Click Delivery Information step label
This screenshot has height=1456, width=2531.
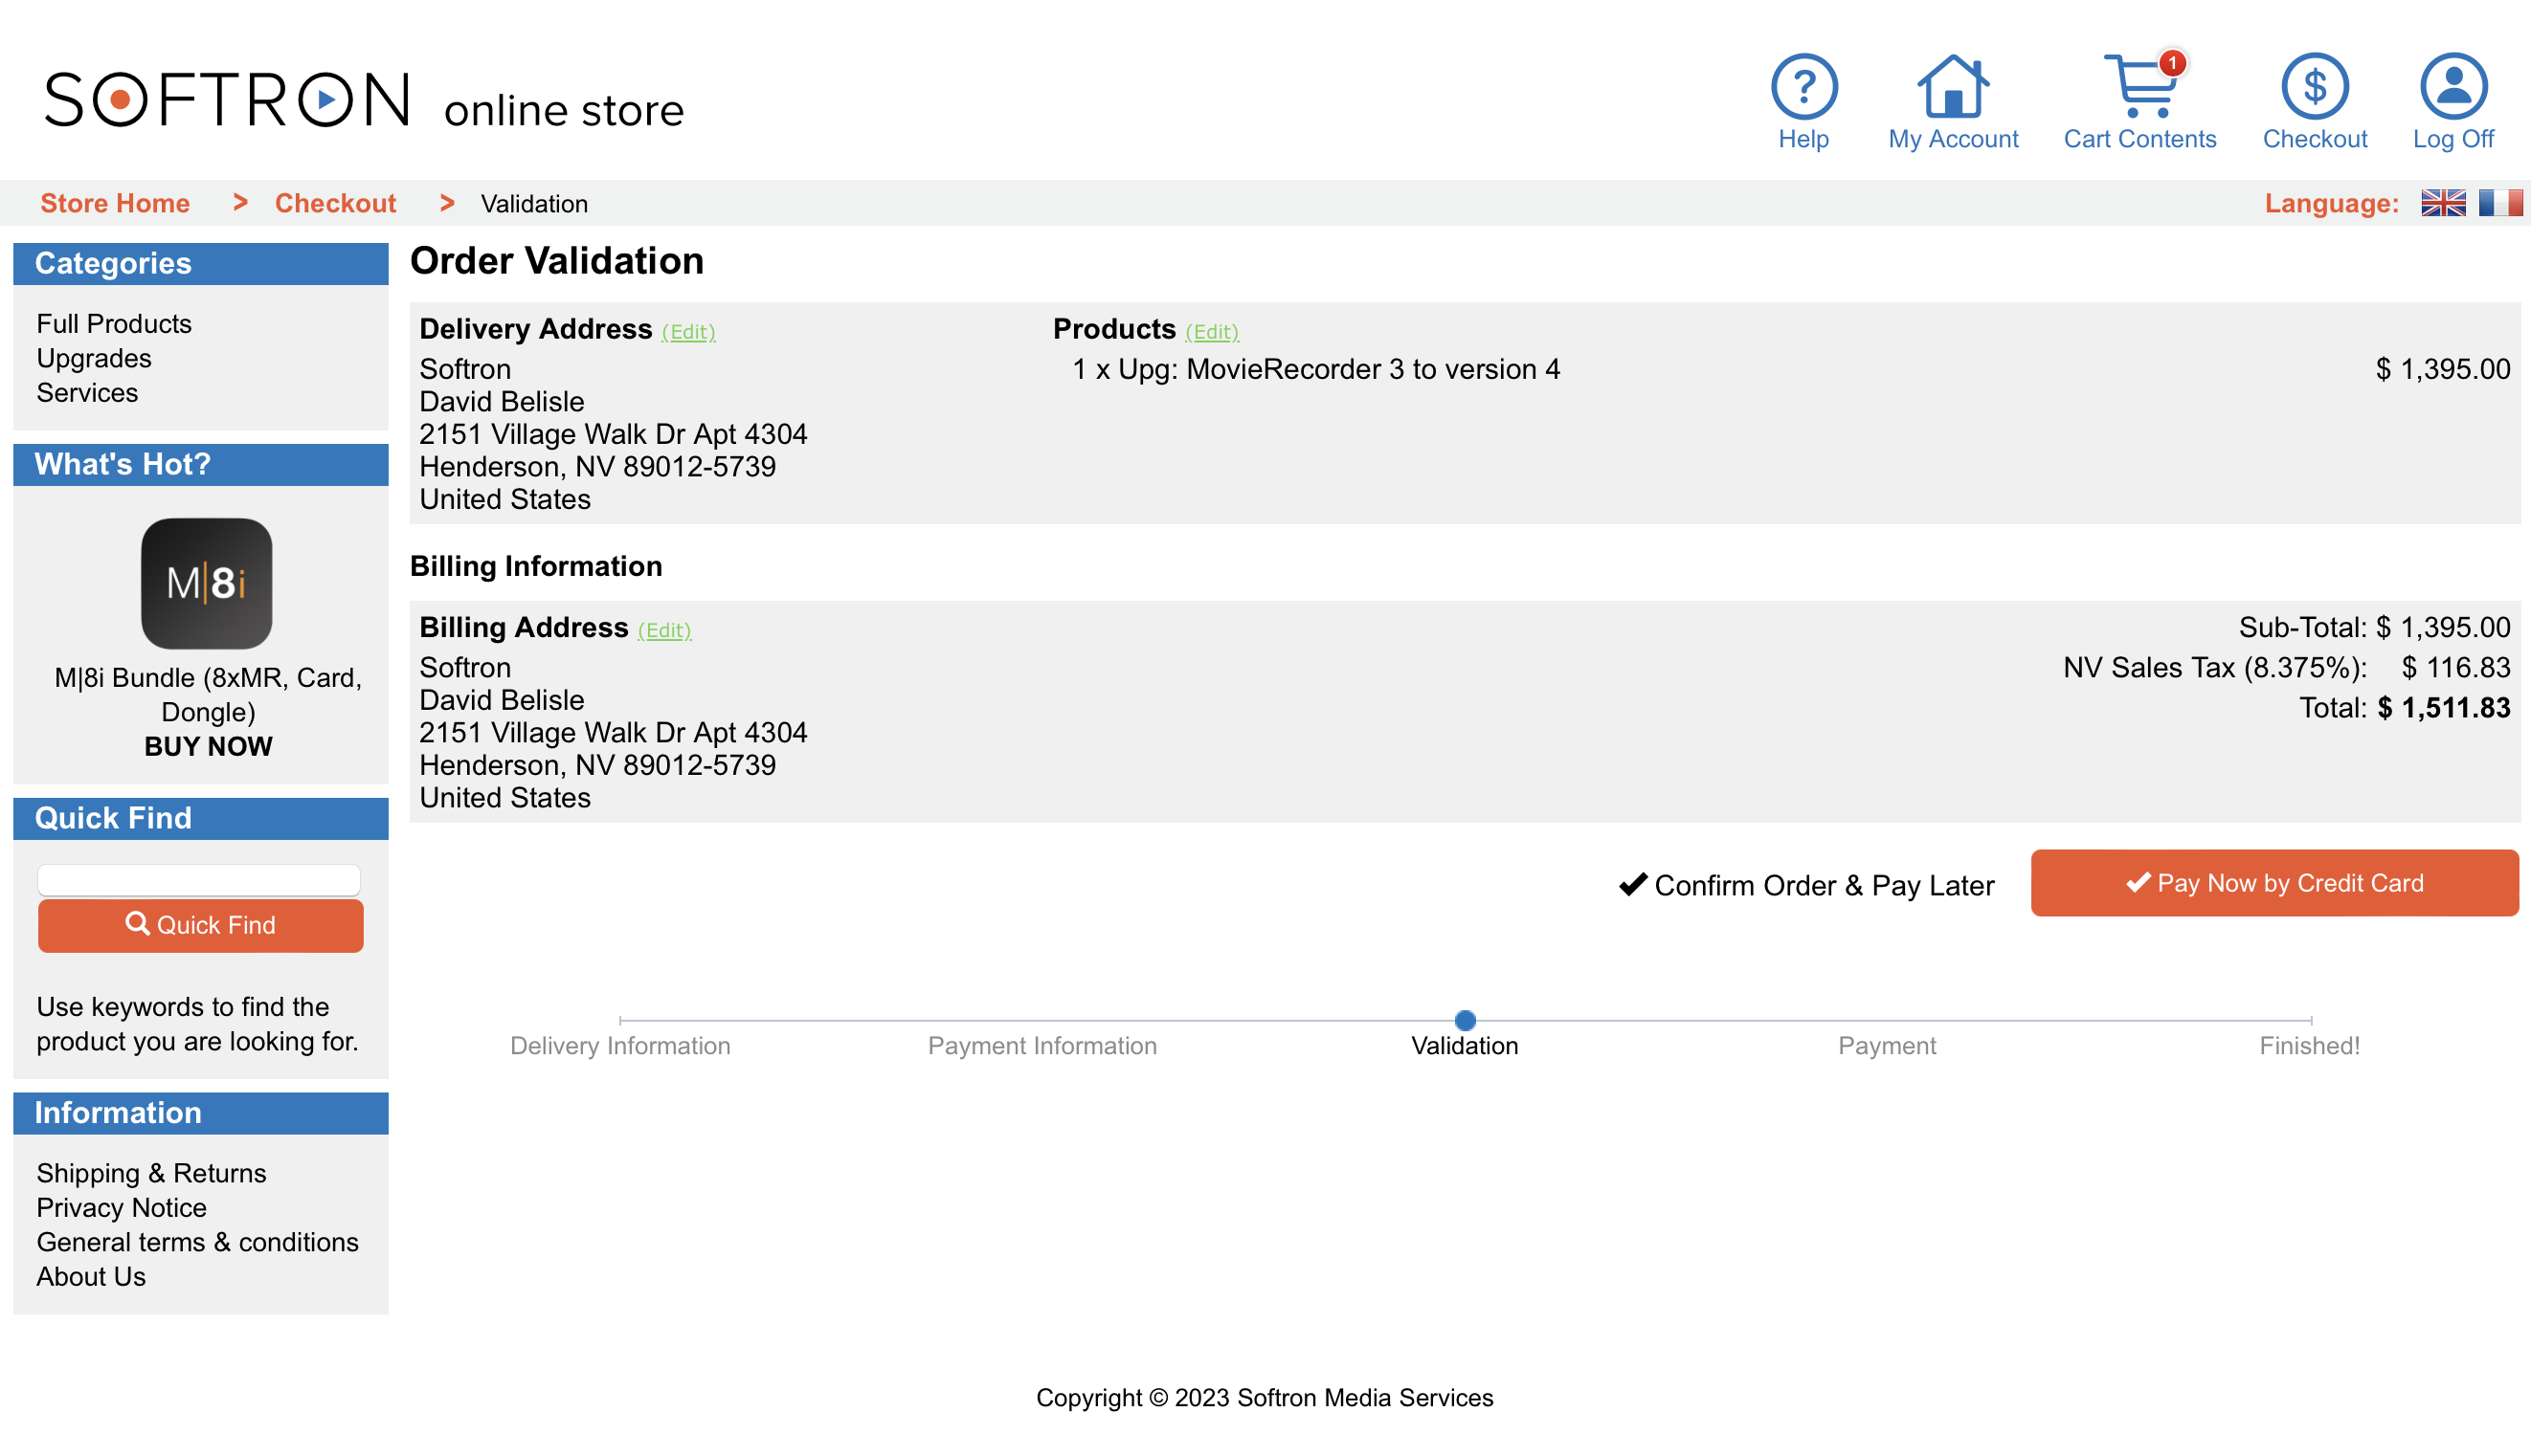(620, 1046)
